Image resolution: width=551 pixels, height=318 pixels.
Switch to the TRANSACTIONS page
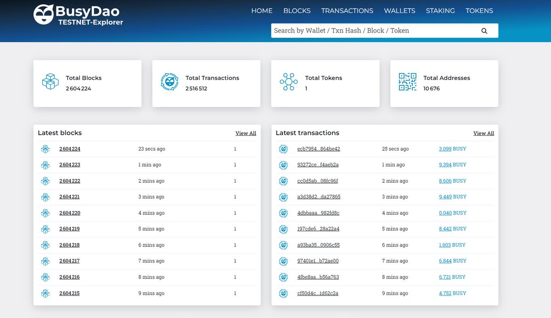(x=347, y=11)
